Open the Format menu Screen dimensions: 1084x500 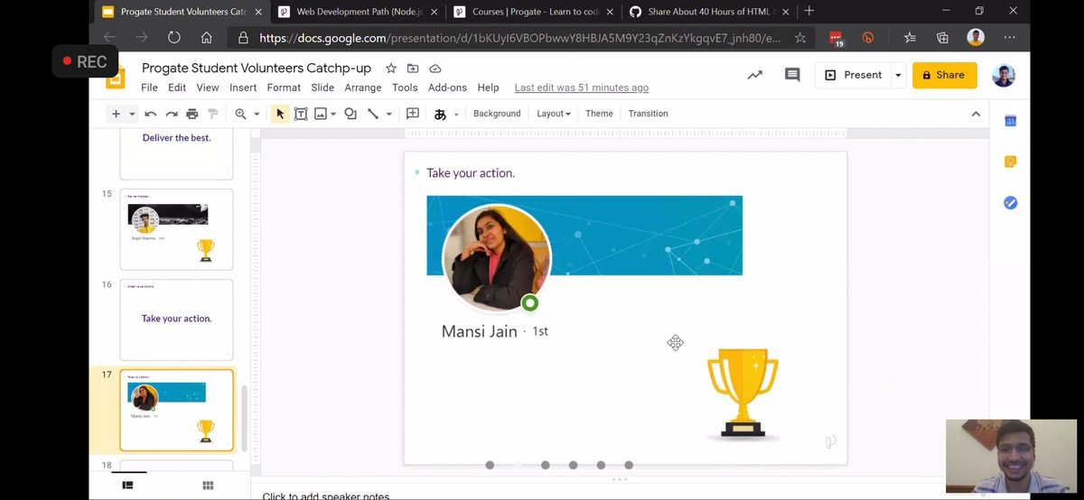(284, 88)
